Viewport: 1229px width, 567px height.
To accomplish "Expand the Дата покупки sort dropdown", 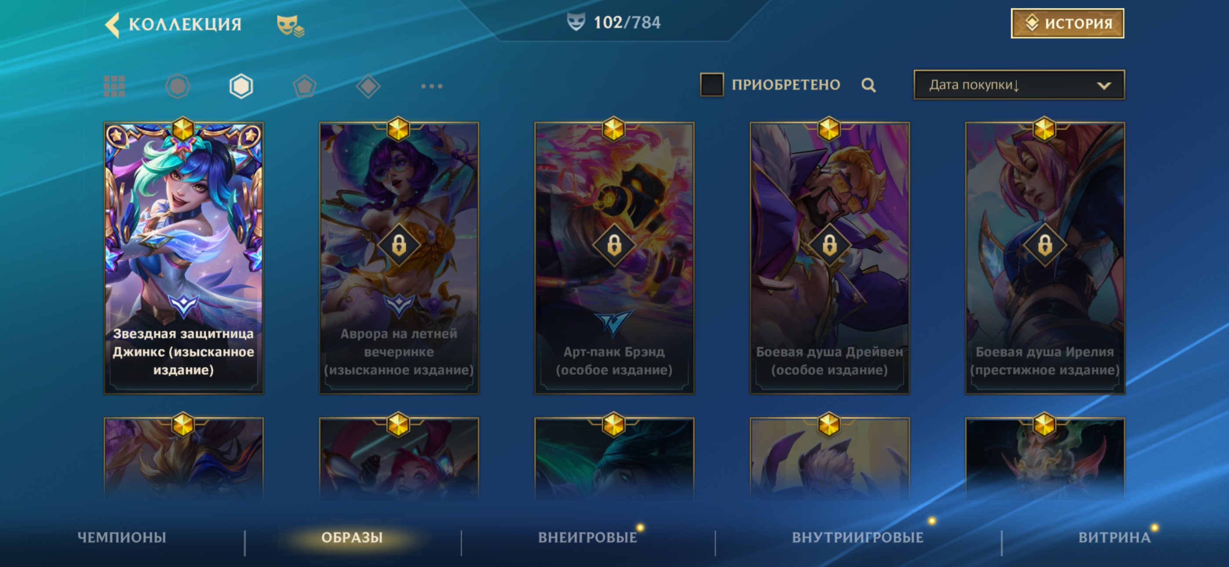I will point(1019,85).
